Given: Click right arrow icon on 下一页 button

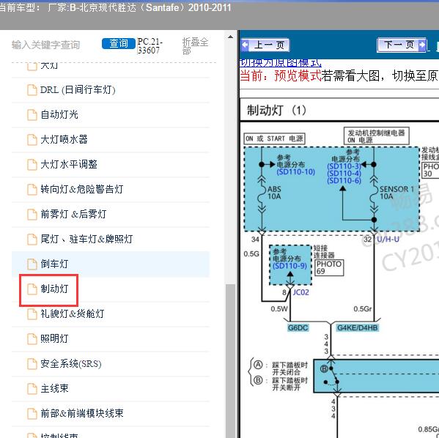Looking at the screenshot, I should tap(421, 45).
